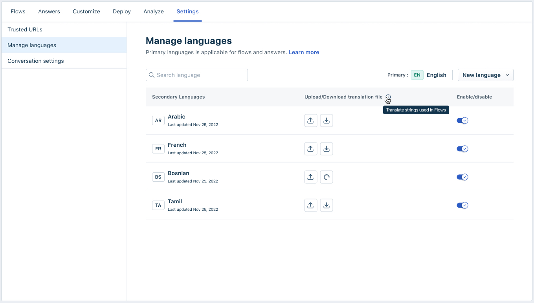
Task: Switch to the Analyze tab
Action: [153, 11]
